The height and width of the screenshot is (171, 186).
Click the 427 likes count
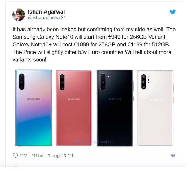pyautogui.click(x=23, y=156)
